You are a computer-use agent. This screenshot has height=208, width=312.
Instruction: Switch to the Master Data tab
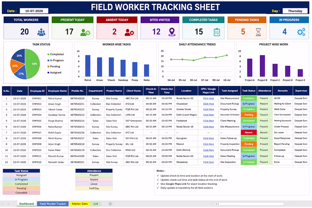80,204
